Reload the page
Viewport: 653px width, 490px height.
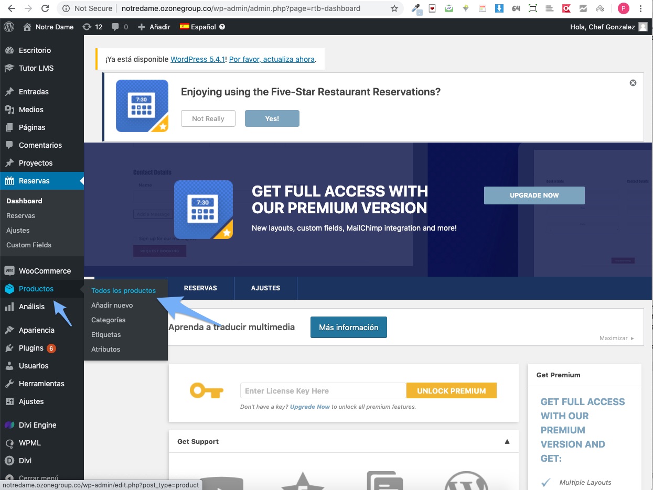click(x=45, y=8)
